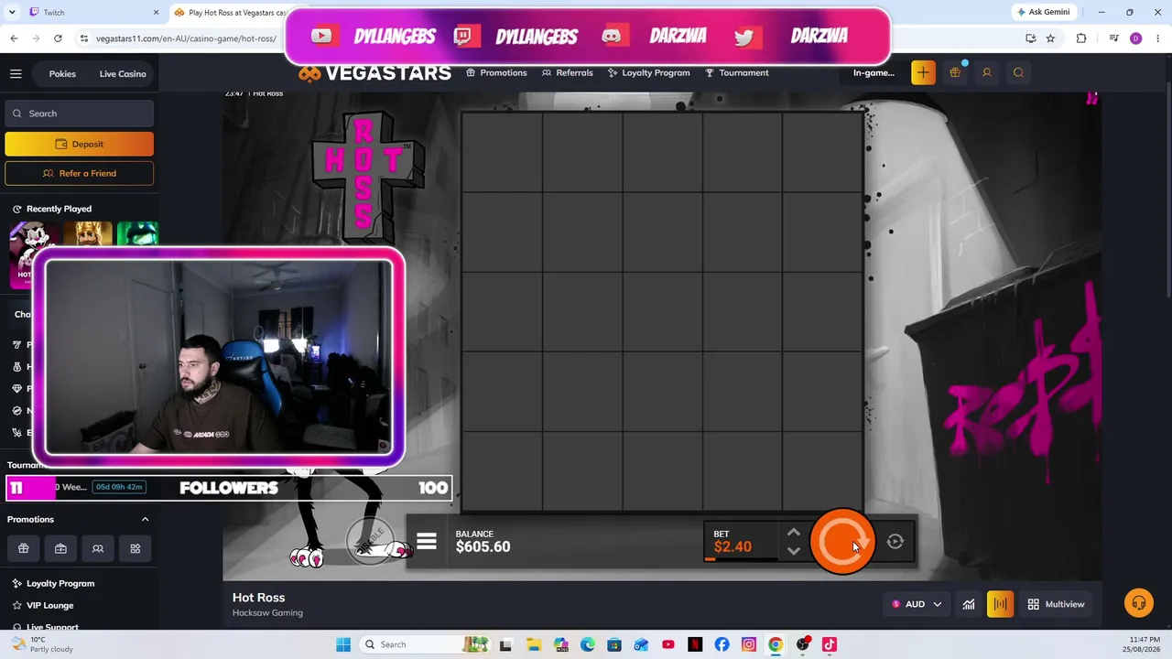Screen dimensions: 1172x659
Task: Open VIP Lounge in the sidebar
Action: click(x=50, y=605)
